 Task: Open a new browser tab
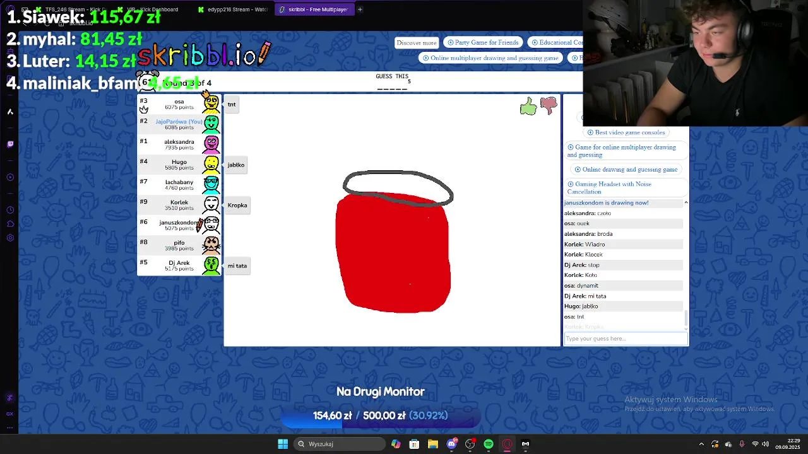click(x=360, y=9)
